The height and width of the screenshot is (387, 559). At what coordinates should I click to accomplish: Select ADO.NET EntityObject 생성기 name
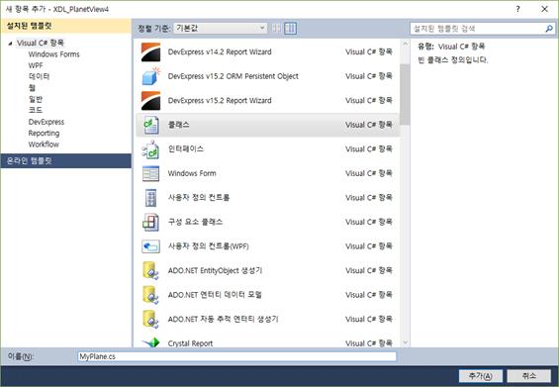[x=215, y=270]
